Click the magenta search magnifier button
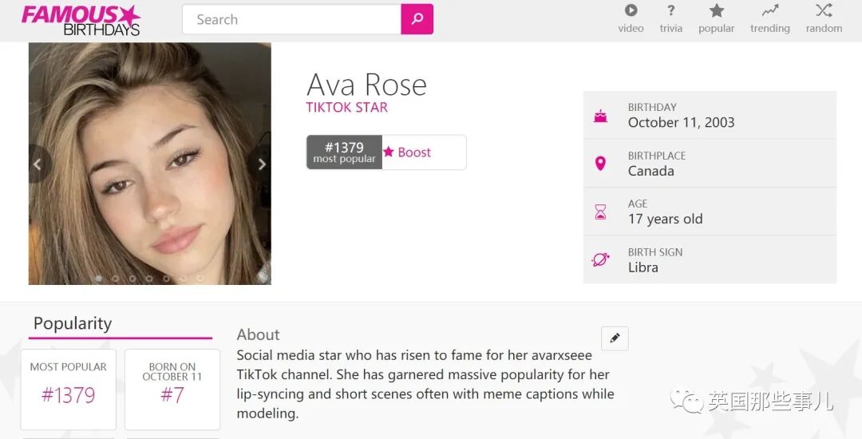This screenshot has width=862, height=439. 417,19
